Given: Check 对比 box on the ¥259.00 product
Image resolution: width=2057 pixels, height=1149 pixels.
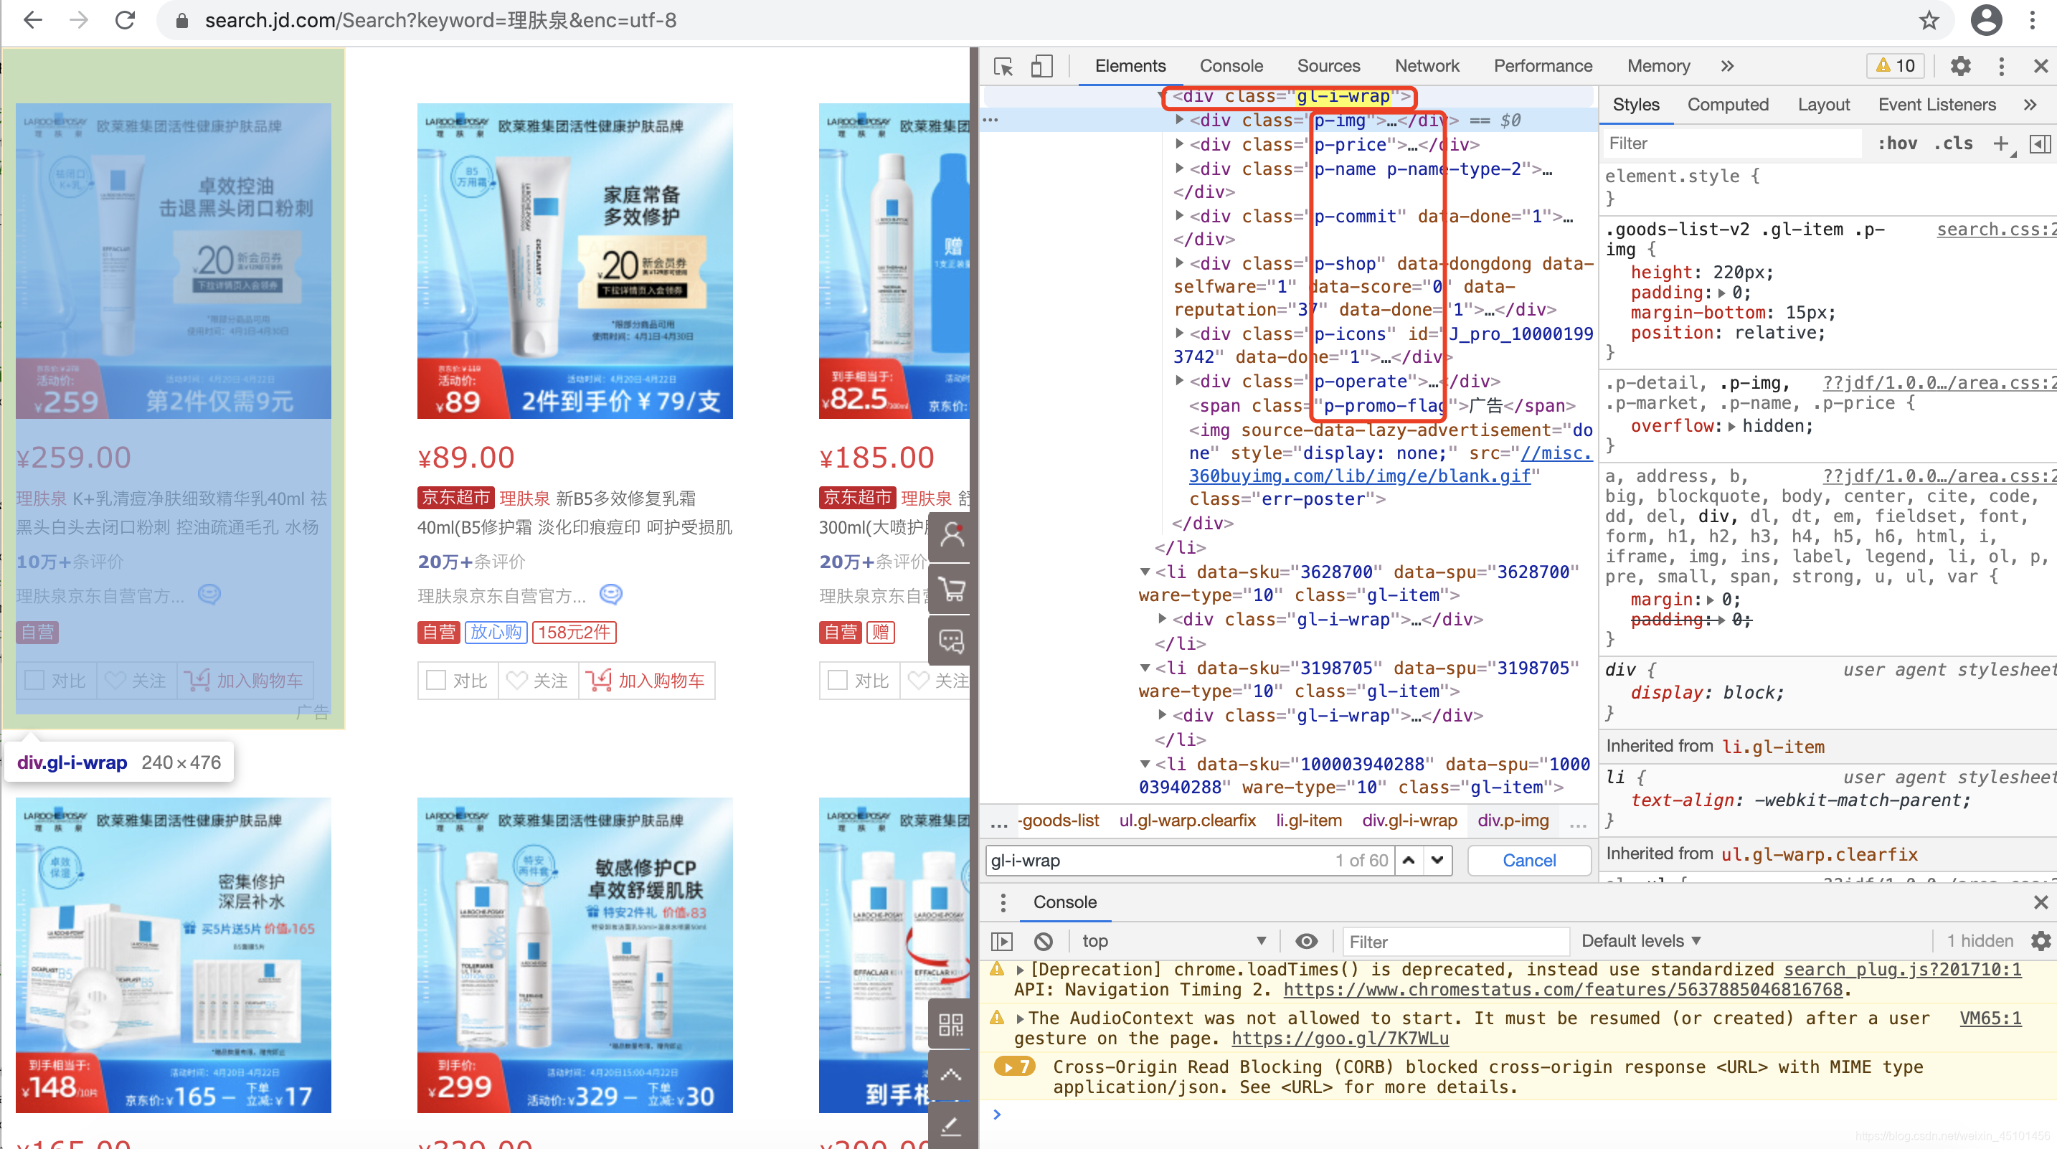Looking at the screenshot, I should [34, 681].
